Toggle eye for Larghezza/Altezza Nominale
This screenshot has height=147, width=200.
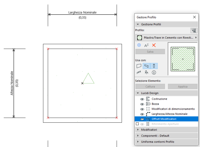pyautogui.click(x=142, y=114)
